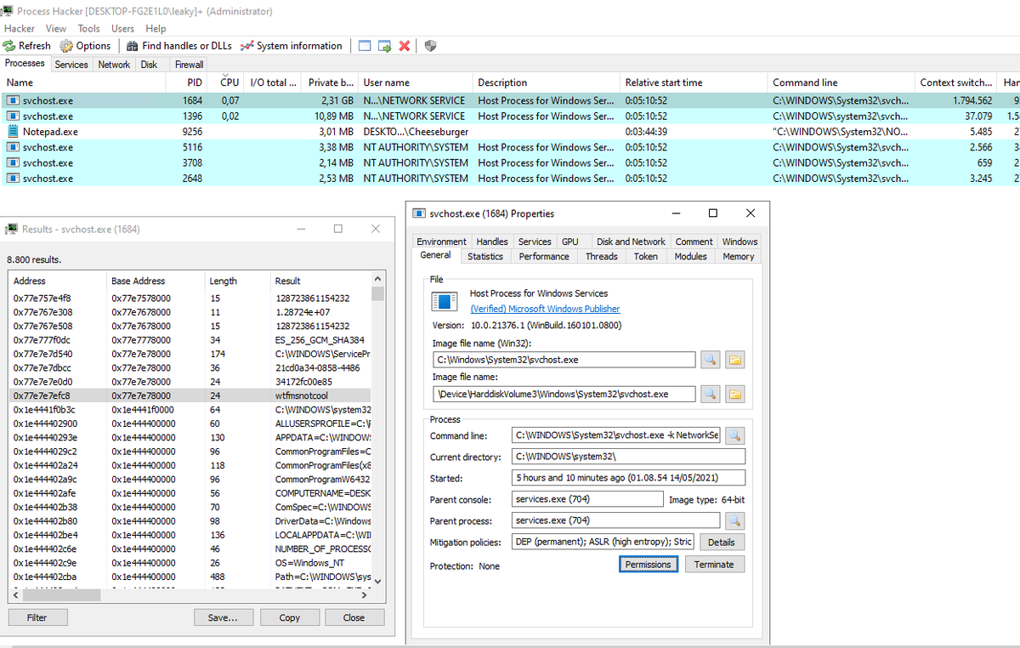1020x648 pixels.
Task: Sort results by Length column header
Action: pos(236,281)
